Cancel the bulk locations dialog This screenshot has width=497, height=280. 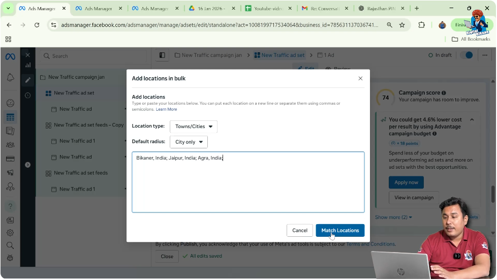pos(299,231)
